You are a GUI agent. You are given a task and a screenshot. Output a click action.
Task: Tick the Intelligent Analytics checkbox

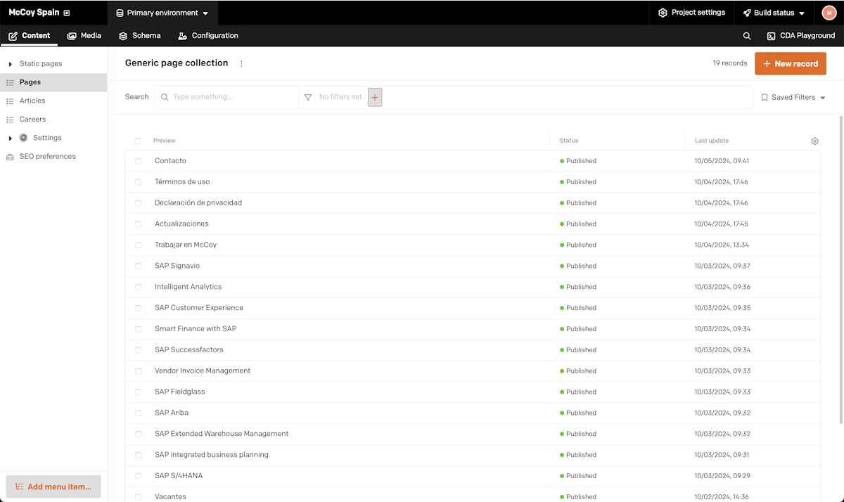(138, 287)
